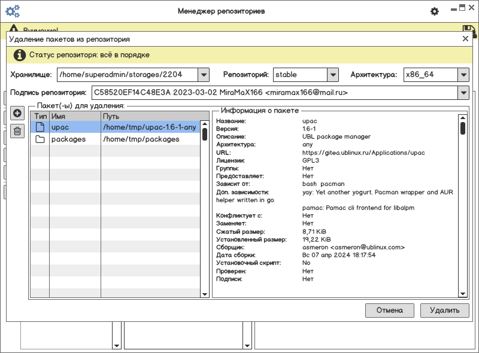
Task: Open settings gear in title bar
Action: click(x=435, y=11)
